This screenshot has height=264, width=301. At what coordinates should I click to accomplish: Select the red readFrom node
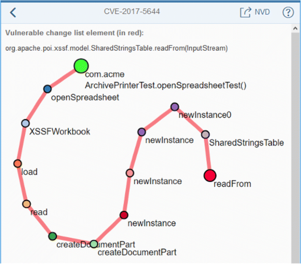[x=210, y=175]
